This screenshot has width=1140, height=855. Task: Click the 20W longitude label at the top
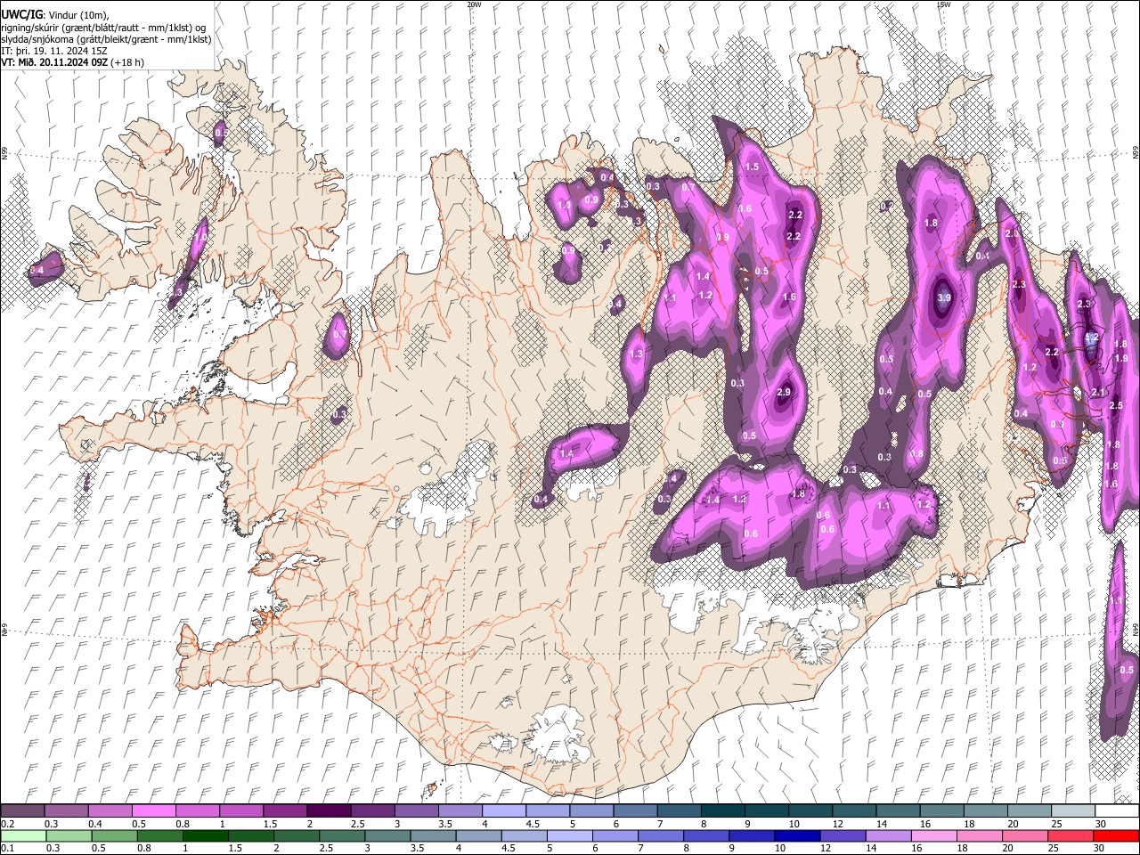pos(474,4)
